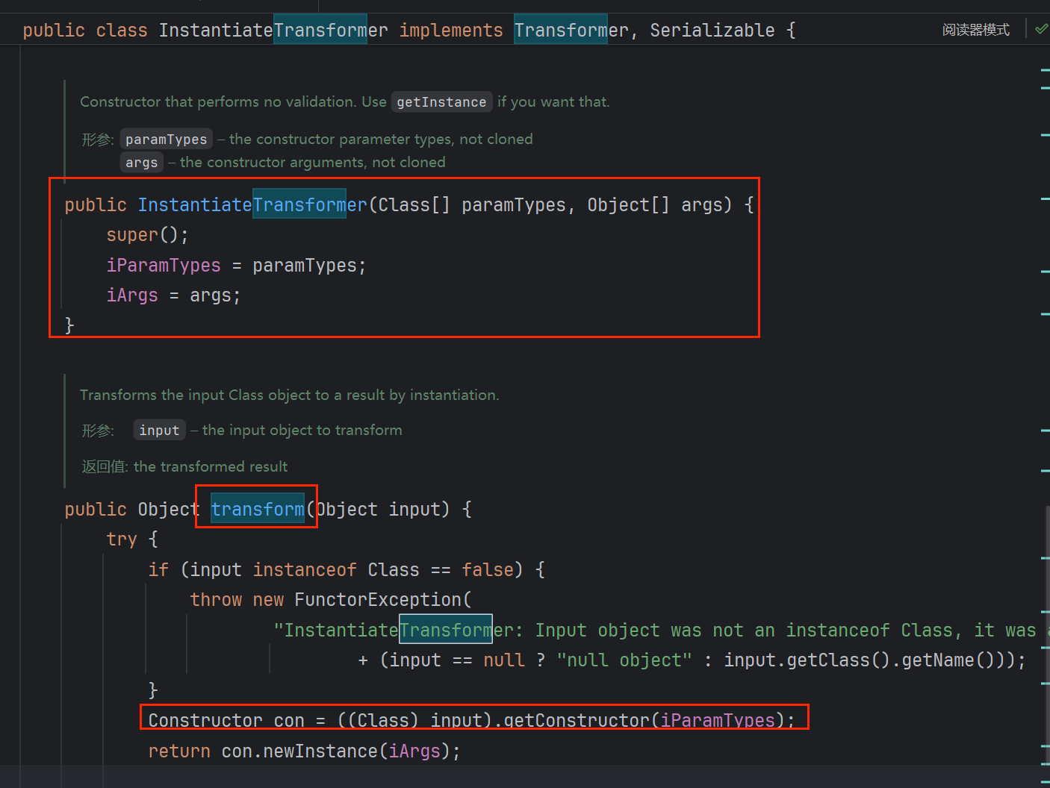Click the green inspection checkmark icon
This screenshot has width=1050, height=788.
1041,29
